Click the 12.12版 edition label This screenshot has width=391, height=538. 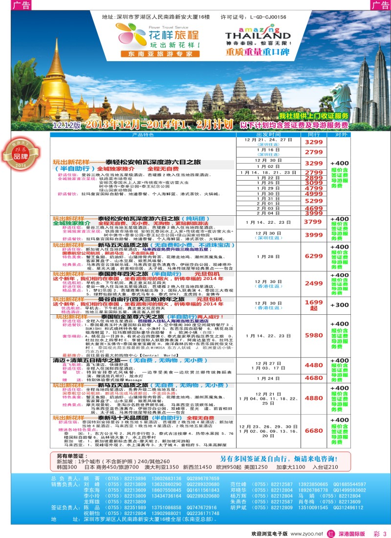click(x=67, y=125)
